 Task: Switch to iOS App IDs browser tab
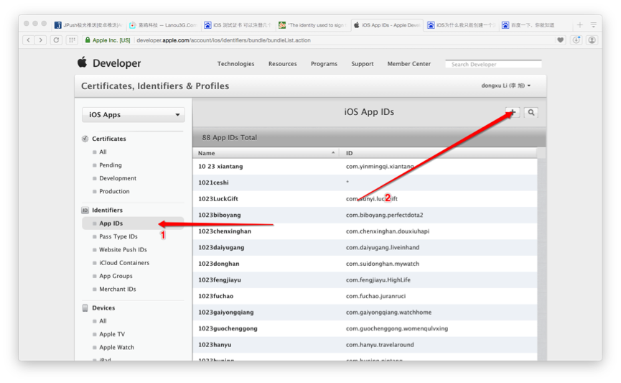[386, 25]
